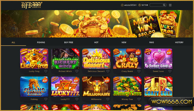Viewport: 194px width, 111px height.
Task: Toggle heart icon for Lucky777
Action: click(x=77, y=99)
